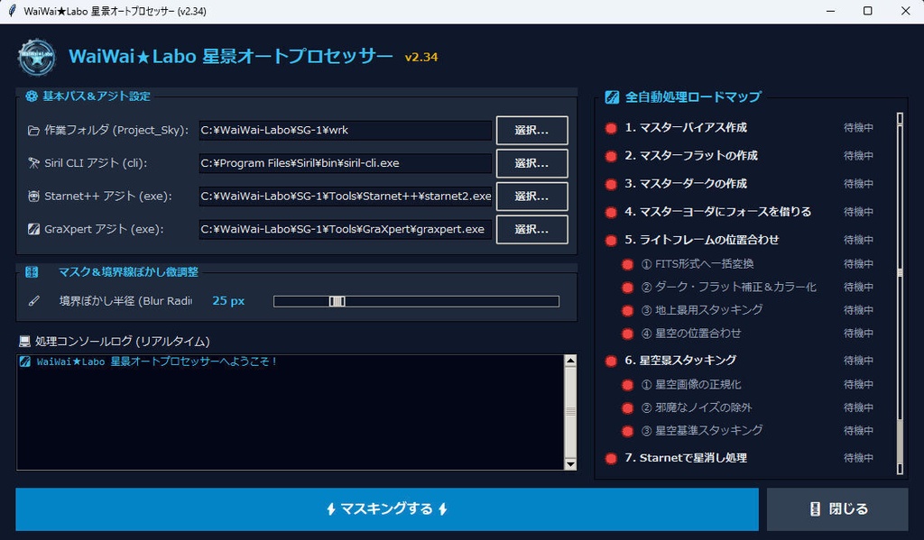This screenshot has height=540, width=924.
Task: Click the ④ 星空の位置合わせ sub-step
Action: 691,334
